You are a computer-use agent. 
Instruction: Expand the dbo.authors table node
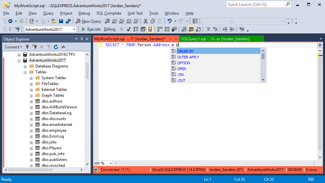pyautogui.click(x=31, y=101)
